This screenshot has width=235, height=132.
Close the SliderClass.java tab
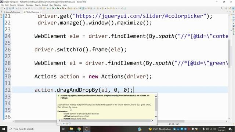(41, 12)
